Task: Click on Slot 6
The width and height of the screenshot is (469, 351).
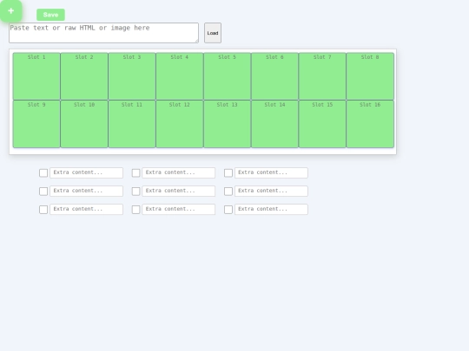Action: [274, 76]
